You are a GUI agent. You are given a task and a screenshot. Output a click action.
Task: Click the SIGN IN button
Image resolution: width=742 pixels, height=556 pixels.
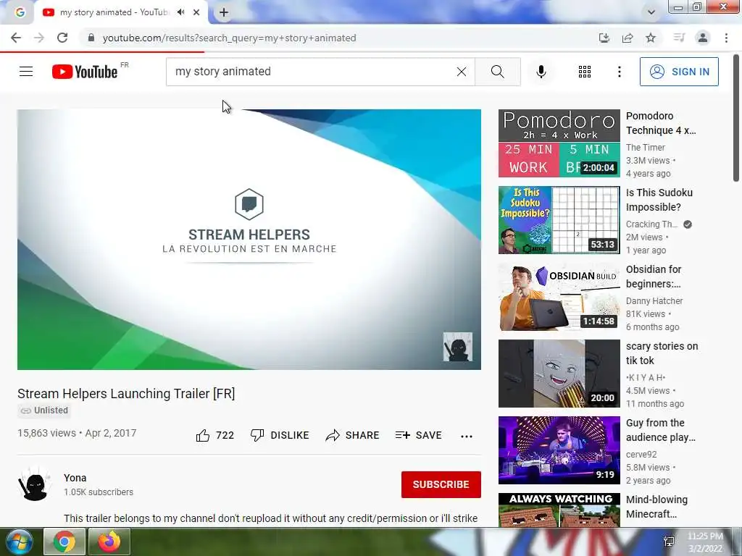pos(679,72)
